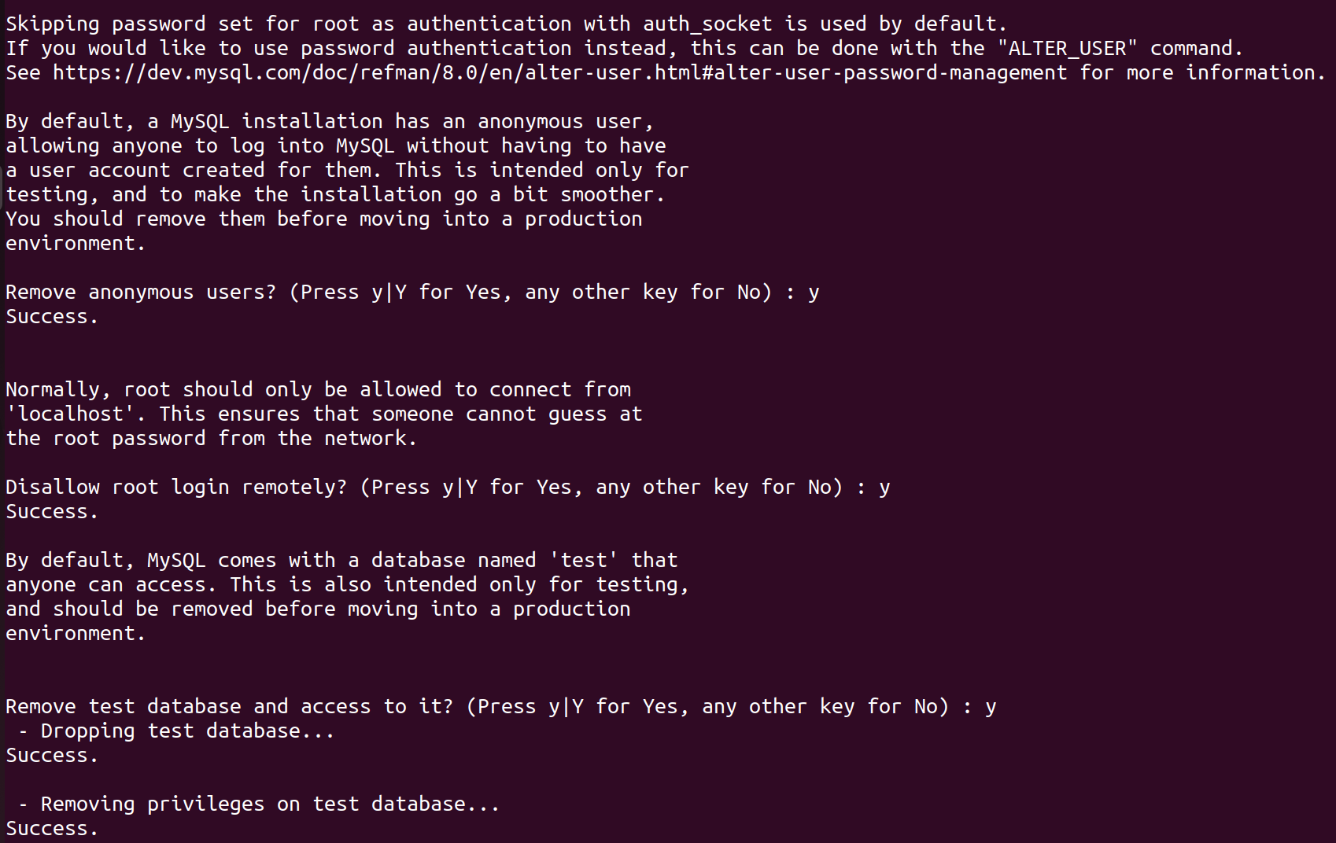Click Success message below root login prompt
This screenshot has width=1336, height=843.
click(x=52, y=511)
